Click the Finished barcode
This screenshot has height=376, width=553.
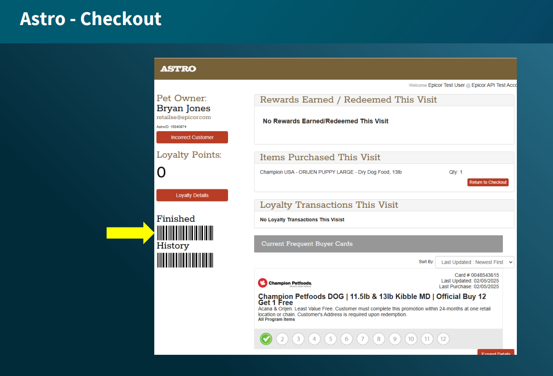pos(185,233)
